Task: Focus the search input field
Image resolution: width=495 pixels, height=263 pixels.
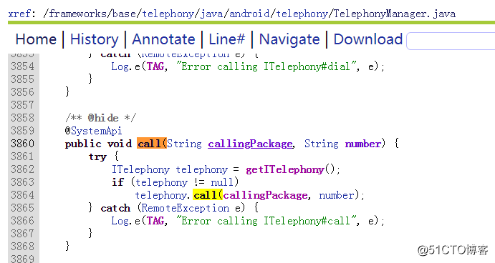Action: point(451,41)
